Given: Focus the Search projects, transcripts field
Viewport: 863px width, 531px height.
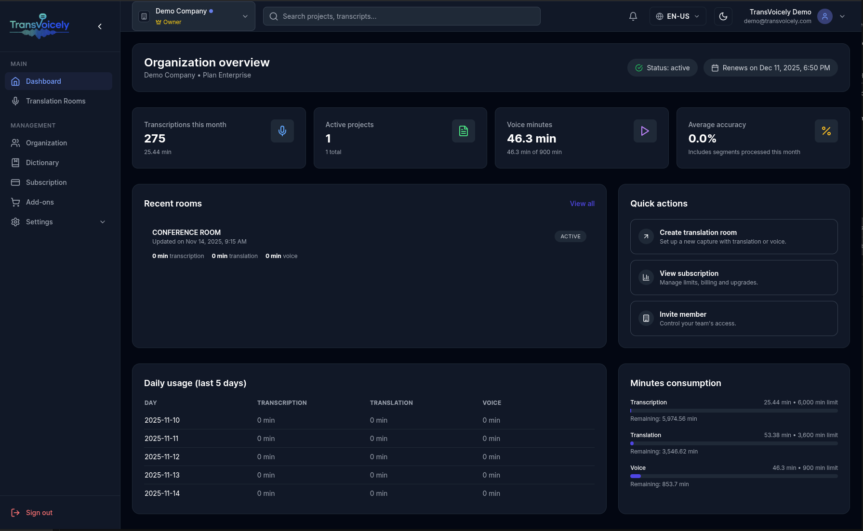Looking at the screenshot, I should (x=401, y=16).
